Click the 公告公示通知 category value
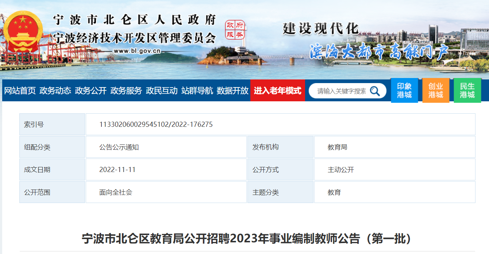489x254 pixels. point(119,147)
